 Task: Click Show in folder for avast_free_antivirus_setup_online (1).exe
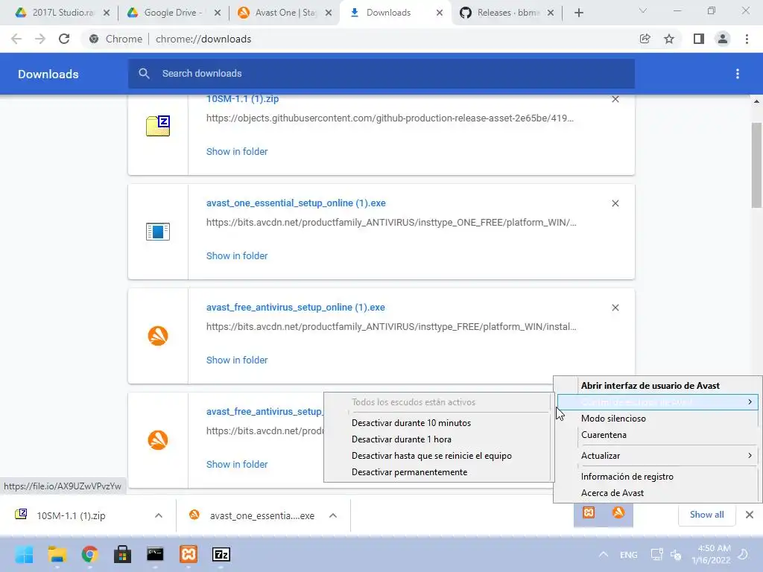click(237, 360)
